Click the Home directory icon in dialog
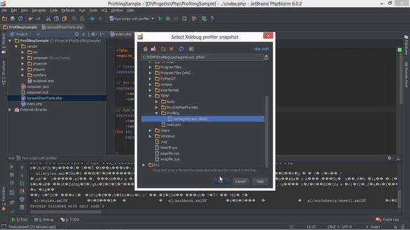This screenshot has height=230, width=410. (x=145, y=49)
